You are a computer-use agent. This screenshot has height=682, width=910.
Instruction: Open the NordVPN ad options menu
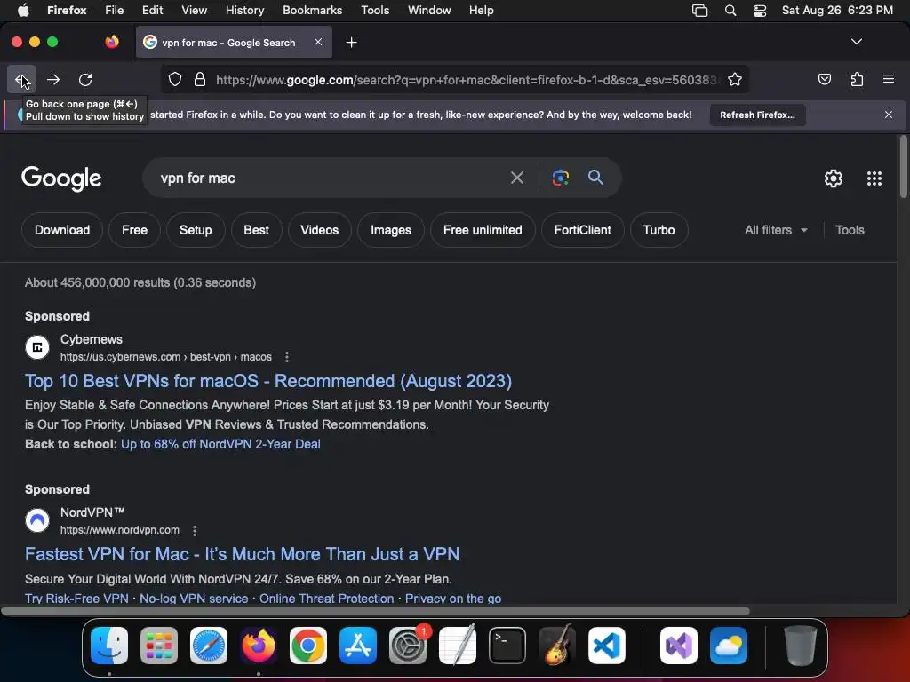pos(195,531)
